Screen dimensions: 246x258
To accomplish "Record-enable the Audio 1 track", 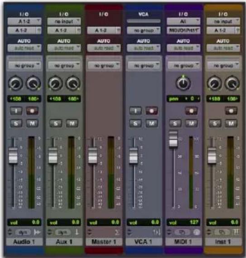I will [x=32, y=111].
